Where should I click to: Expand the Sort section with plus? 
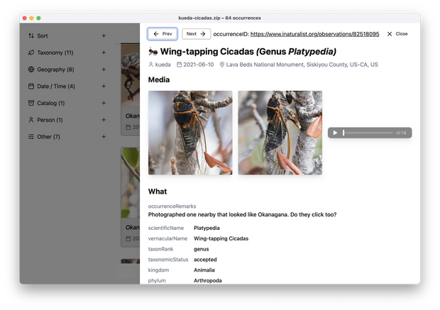point(104,35)
